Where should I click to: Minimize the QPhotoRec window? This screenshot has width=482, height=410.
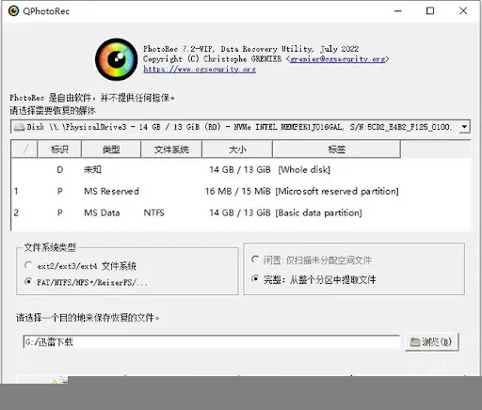(x=398, y=11)
